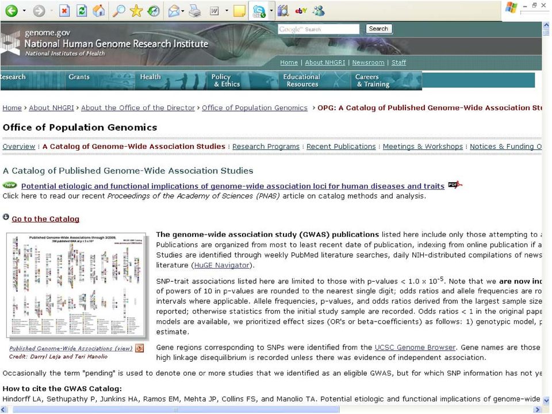Click the horizontal scrollbar right arrow

538,410
